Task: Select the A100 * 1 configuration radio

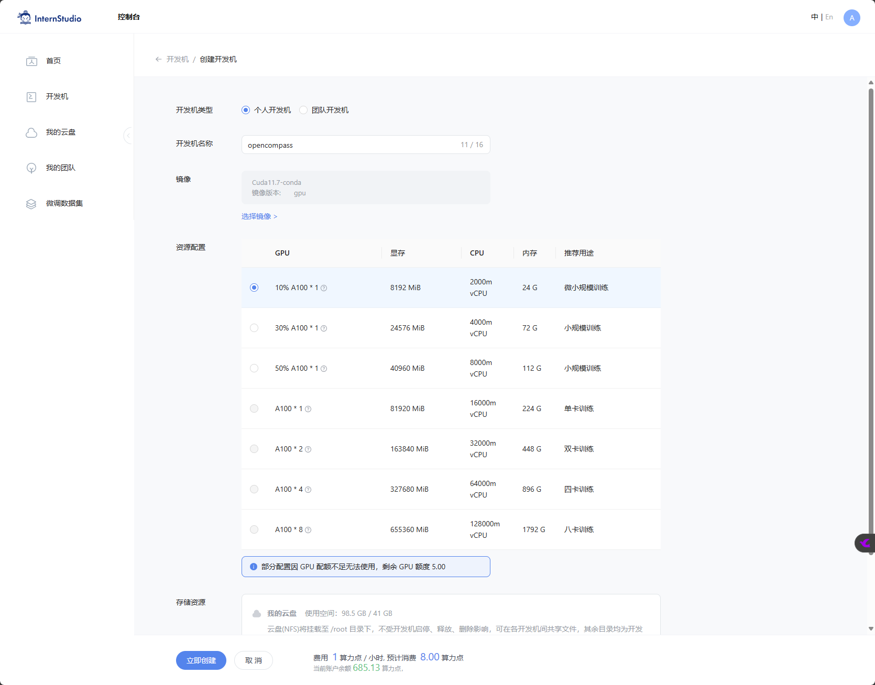Action: point(254,408)
